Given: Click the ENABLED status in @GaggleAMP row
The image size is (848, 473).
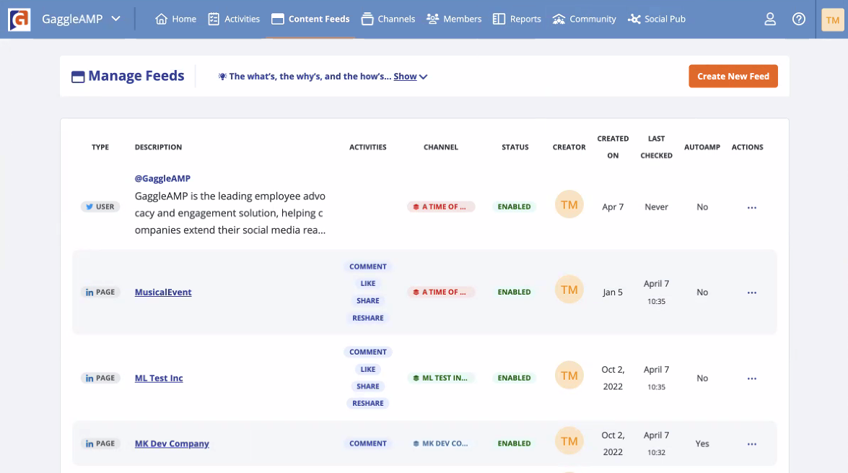Looking at the screenshot, I should [515, 207].
